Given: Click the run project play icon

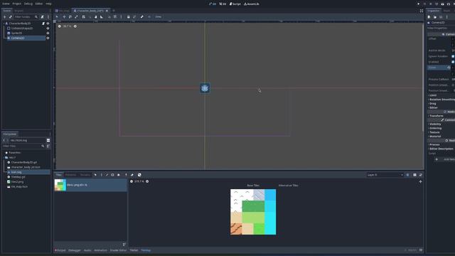Looking at the screenshot, I should [x=419, y=4].
